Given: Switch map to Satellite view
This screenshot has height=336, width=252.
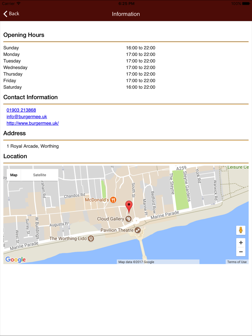Looking at the screenshot, I should click(x=40, y=175).
